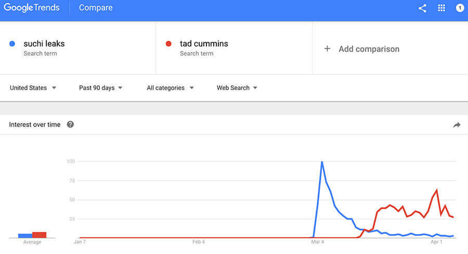
Task: Click the help question mark icon
Action: [x=70, y=124]
